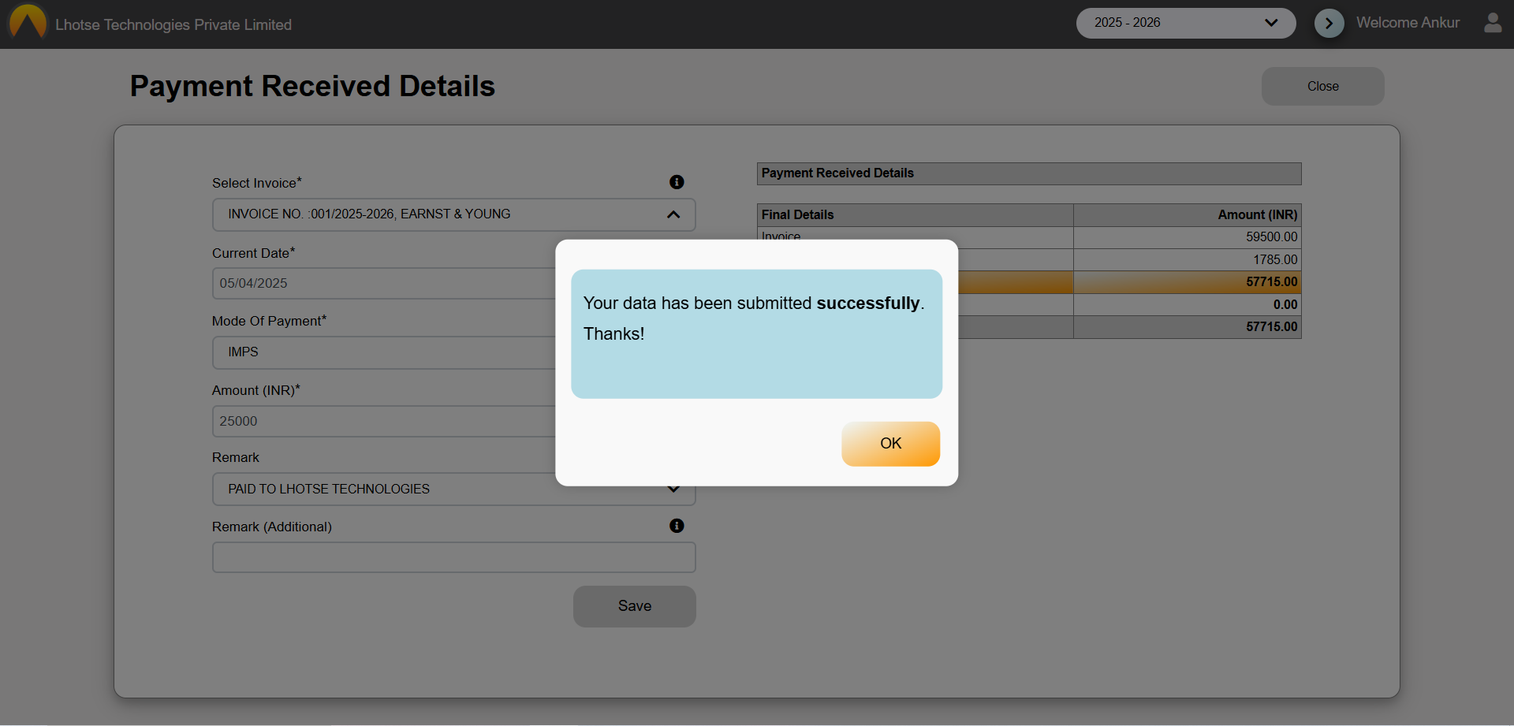Screen dimensions: 1514x726
Task: Click the Save button
Action: pyautogui.click(x=635, y=606)
